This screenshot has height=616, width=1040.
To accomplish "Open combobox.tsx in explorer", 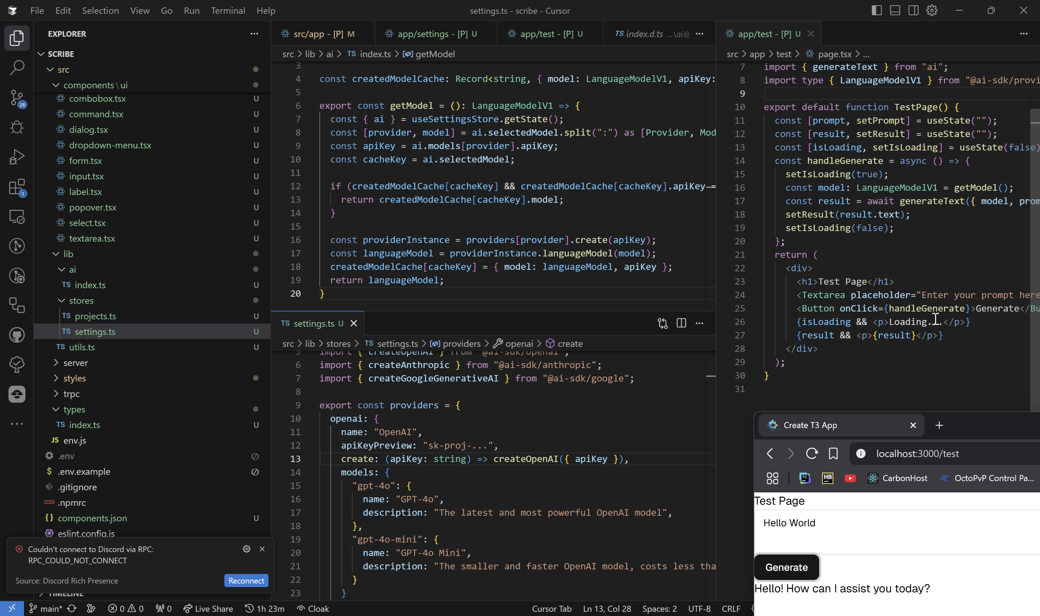I will point(97,99).
